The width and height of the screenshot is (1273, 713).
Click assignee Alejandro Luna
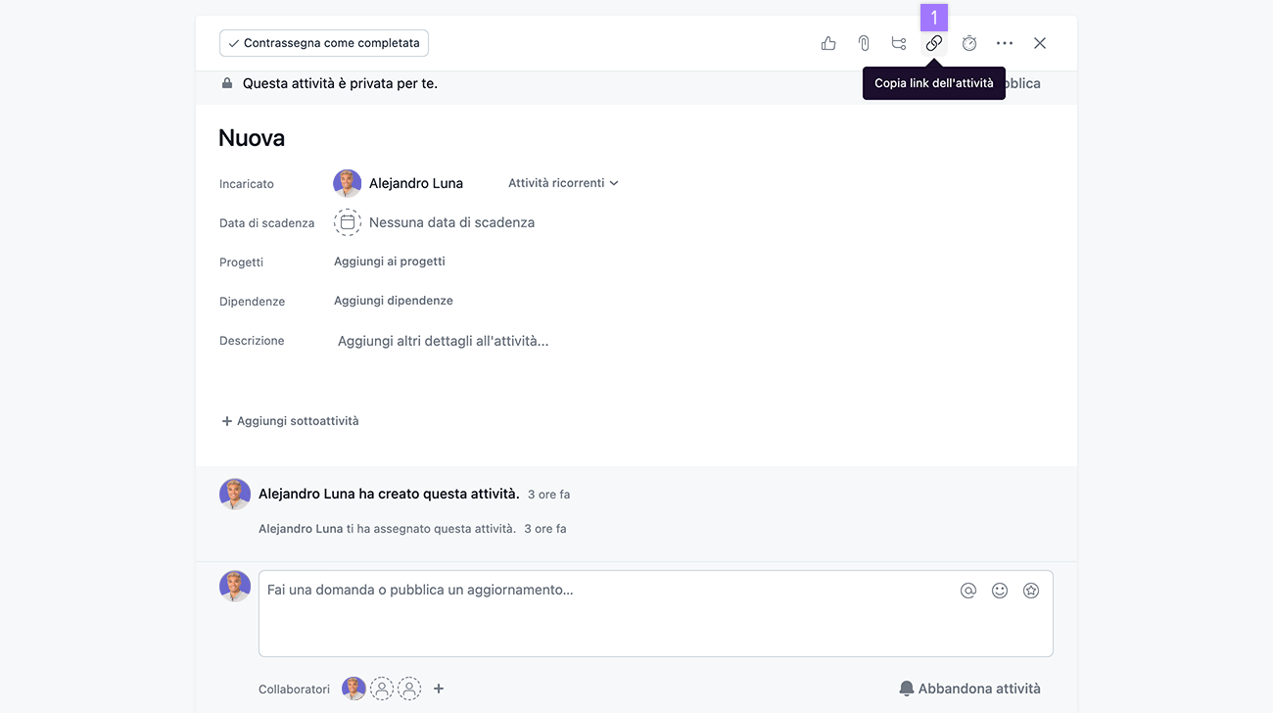pyautogui.click(x=415, y=183)
